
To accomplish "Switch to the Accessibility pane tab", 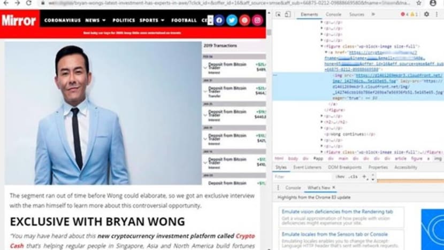I will (x=405, y=167).
